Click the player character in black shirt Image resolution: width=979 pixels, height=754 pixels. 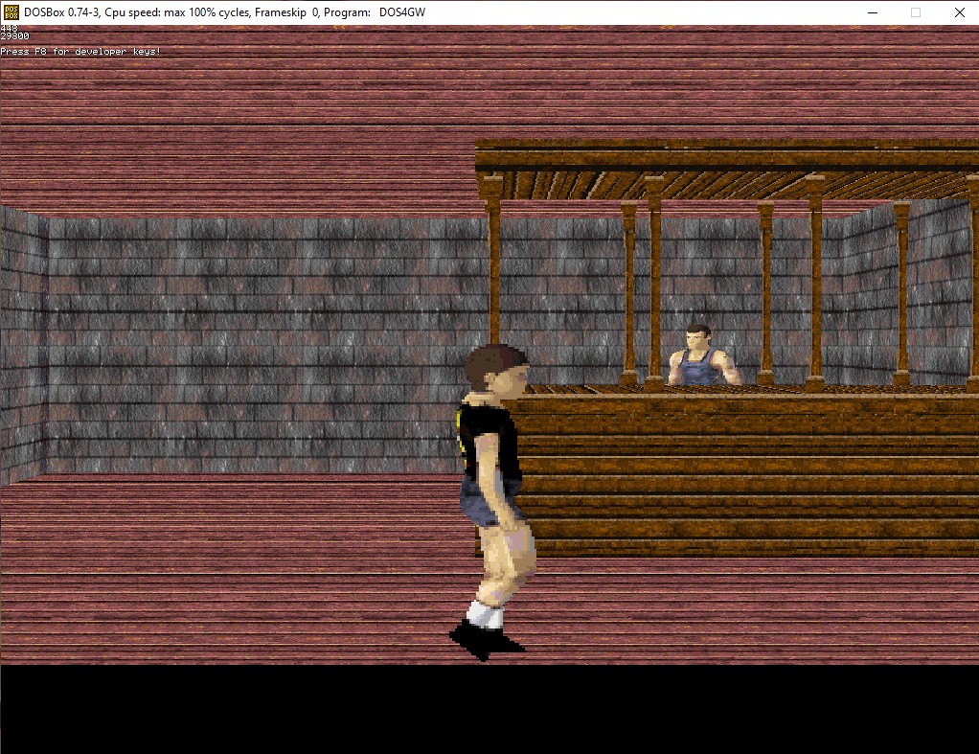click(492, 501)
